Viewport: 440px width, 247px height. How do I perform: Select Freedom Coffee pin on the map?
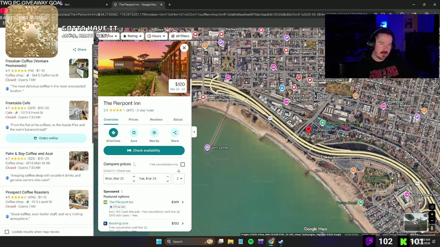coord(203,97)
